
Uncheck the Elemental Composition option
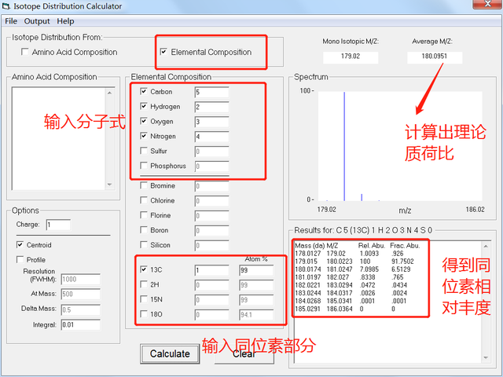point(163,53)
